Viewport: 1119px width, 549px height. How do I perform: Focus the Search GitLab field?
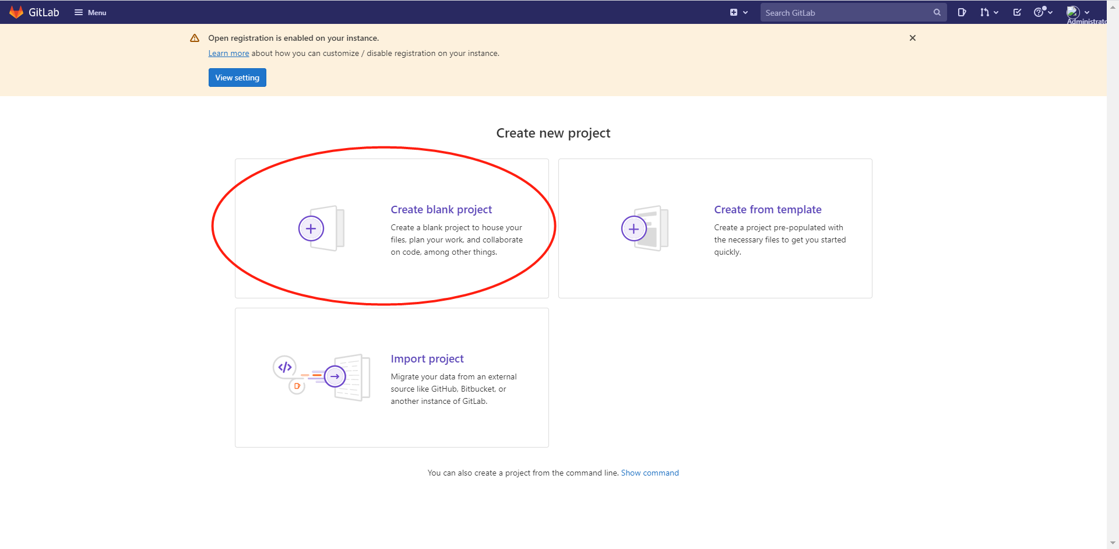tap(845, 12)
